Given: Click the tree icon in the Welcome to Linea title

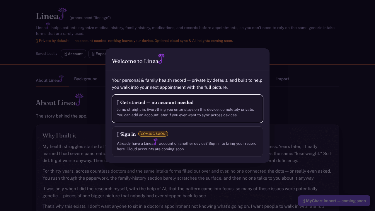Looking at the screenshot, I should 161,59.
